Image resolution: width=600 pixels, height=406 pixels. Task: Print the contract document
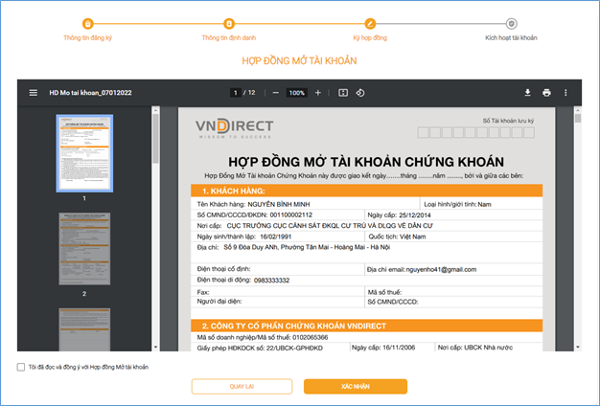547,93
